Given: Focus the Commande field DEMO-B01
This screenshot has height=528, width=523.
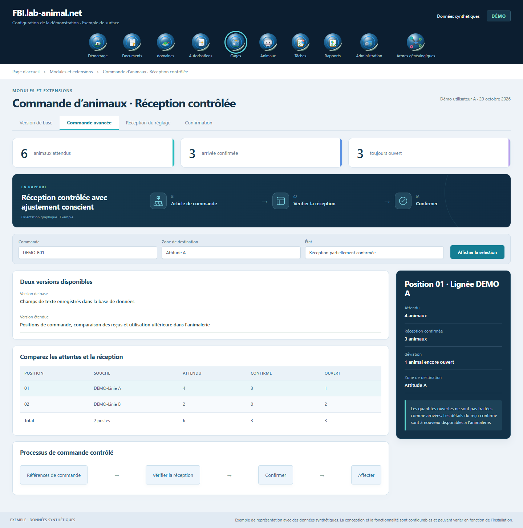Looking at the screenshot, I should [x=88, y=253].
